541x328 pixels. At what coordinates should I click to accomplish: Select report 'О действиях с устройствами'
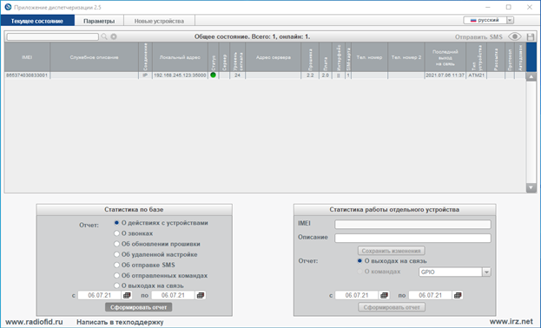point(116,223)
